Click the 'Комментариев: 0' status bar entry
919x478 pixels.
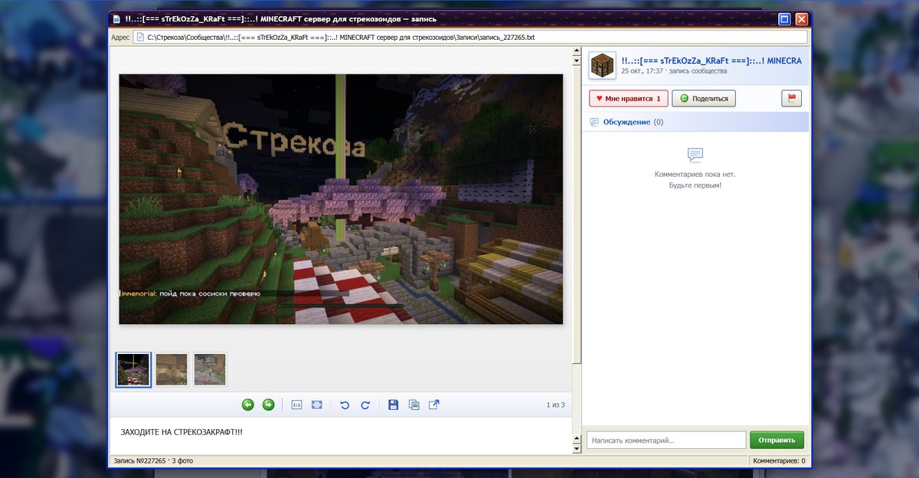point(779,461)
